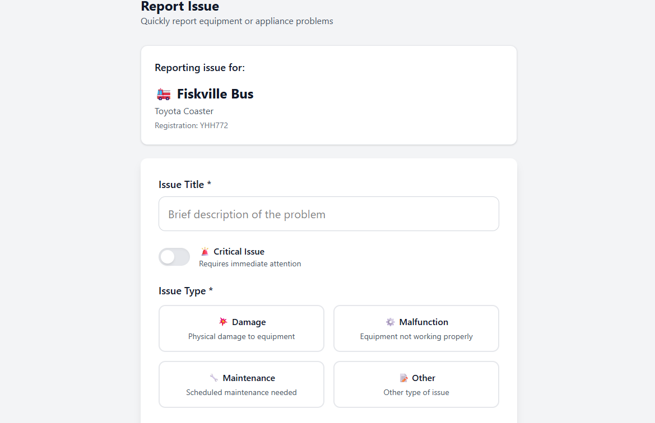Image resolution: width=655 pixels, height=423 pixels.
Task: Click the Toyota Coaster model label
Action: point(184,111)
